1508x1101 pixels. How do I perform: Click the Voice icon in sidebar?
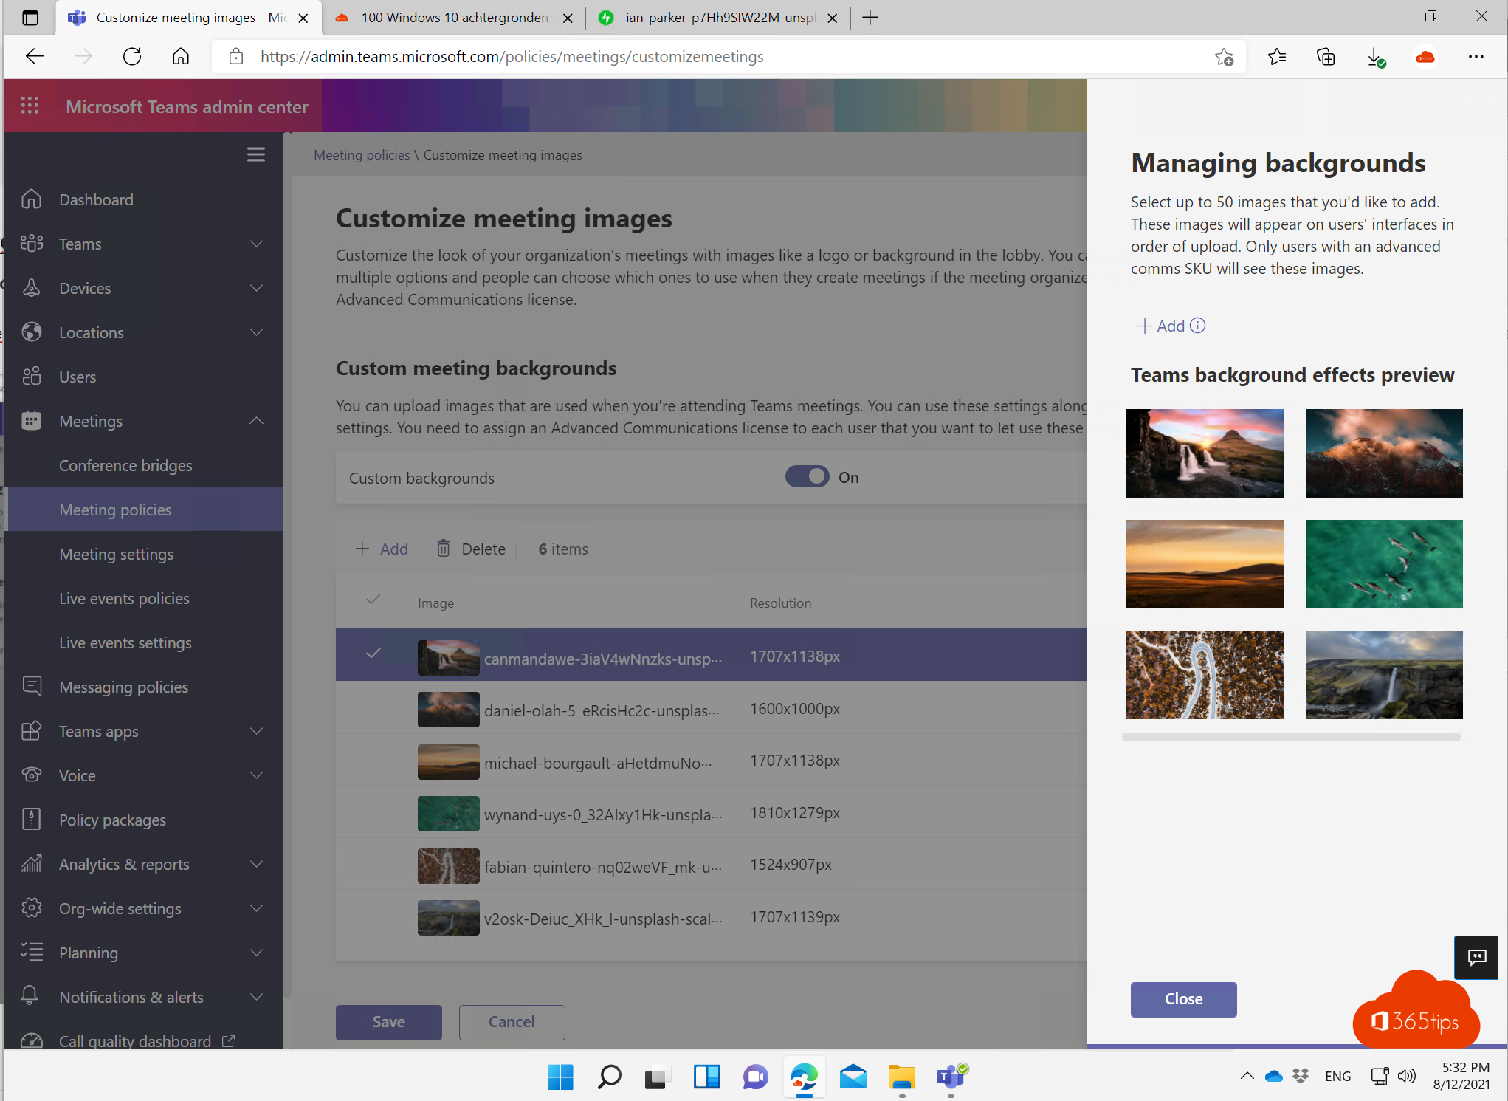[x=32, y=774]
